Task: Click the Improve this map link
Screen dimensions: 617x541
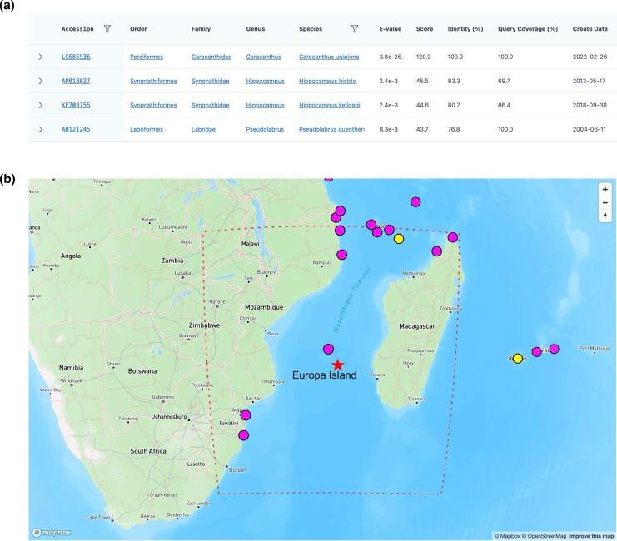Action: [x=591, y=535]
